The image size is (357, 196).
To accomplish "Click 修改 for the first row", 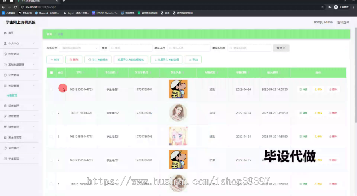I will [318, 89].
